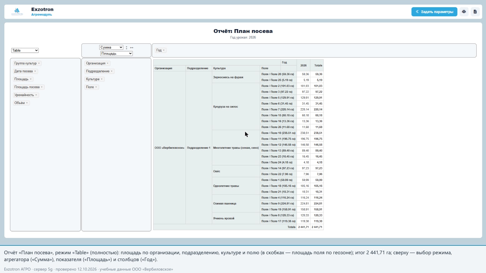Select the Зерносмесь на фураж culture cell
This screenshot has width=486, height=273.
click(236, 77)
